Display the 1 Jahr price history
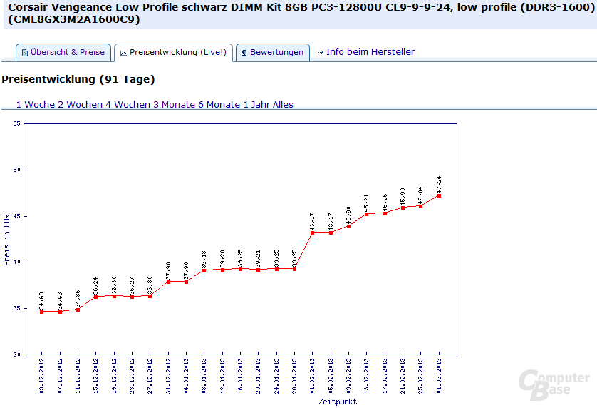Screen dimensions: 597x408 point(256,104)
